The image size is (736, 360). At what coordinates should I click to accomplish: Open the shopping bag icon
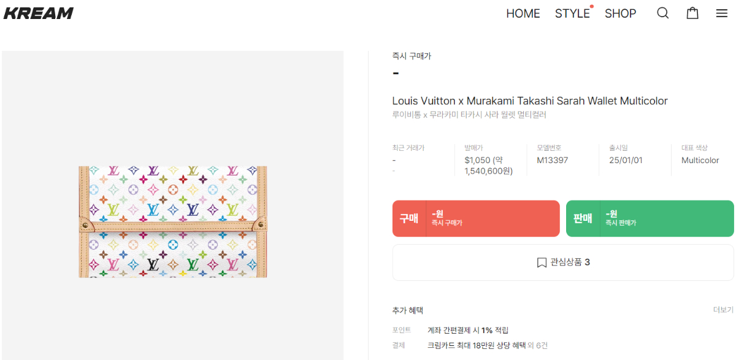tap(692, 13)
